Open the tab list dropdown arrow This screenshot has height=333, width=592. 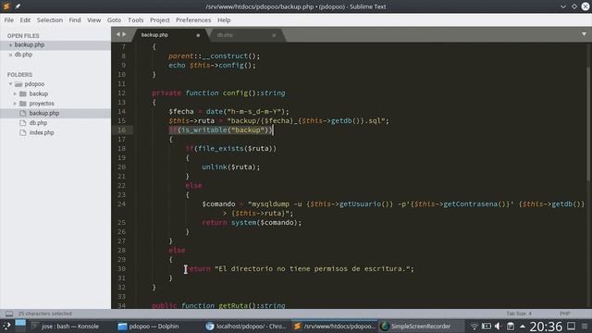pyautogui.click(x=584, y=34)
